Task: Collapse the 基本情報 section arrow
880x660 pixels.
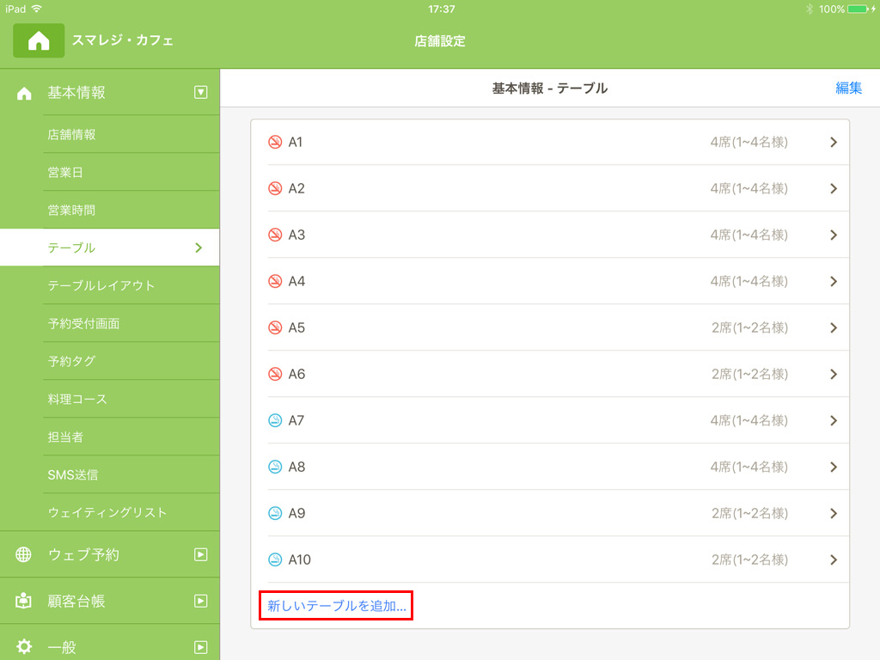Action: pyautogui.click(x=201, y=93)
